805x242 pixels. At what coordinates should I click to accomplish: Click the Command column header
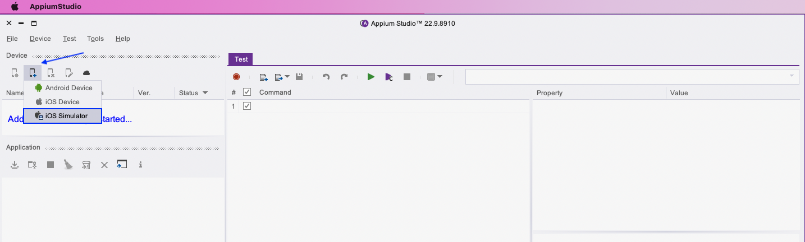[275, 92]
